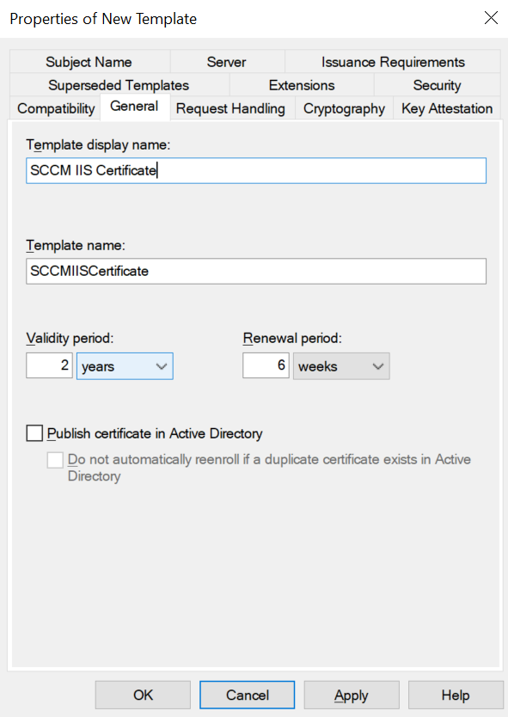Click the validity period number field
This screenshot has width=508, height=717.
(x=49, y=365)
